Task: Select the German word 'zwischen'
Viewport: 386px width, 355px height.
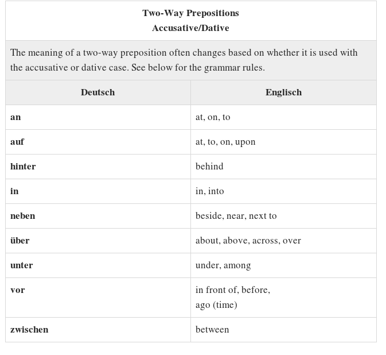Action: pos(29,330)
